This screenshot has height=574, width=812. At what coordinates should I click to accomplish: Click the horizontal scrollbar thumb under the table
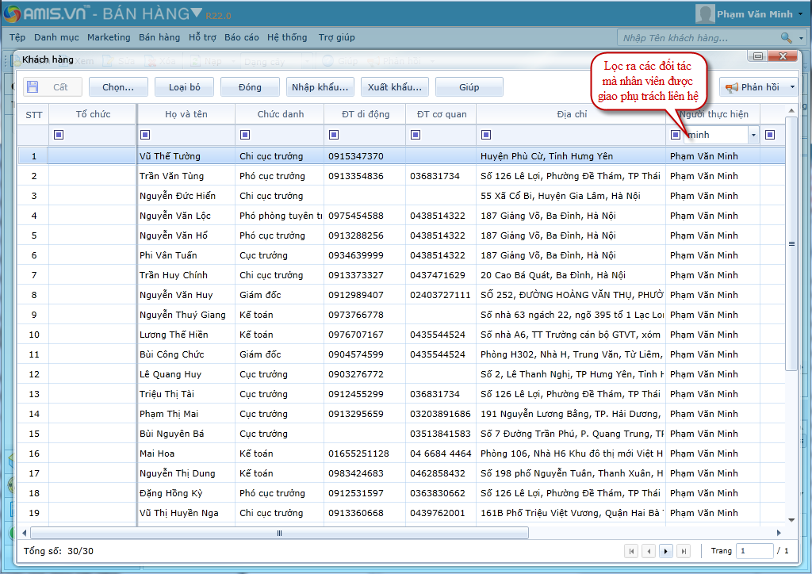pos(279,533)
